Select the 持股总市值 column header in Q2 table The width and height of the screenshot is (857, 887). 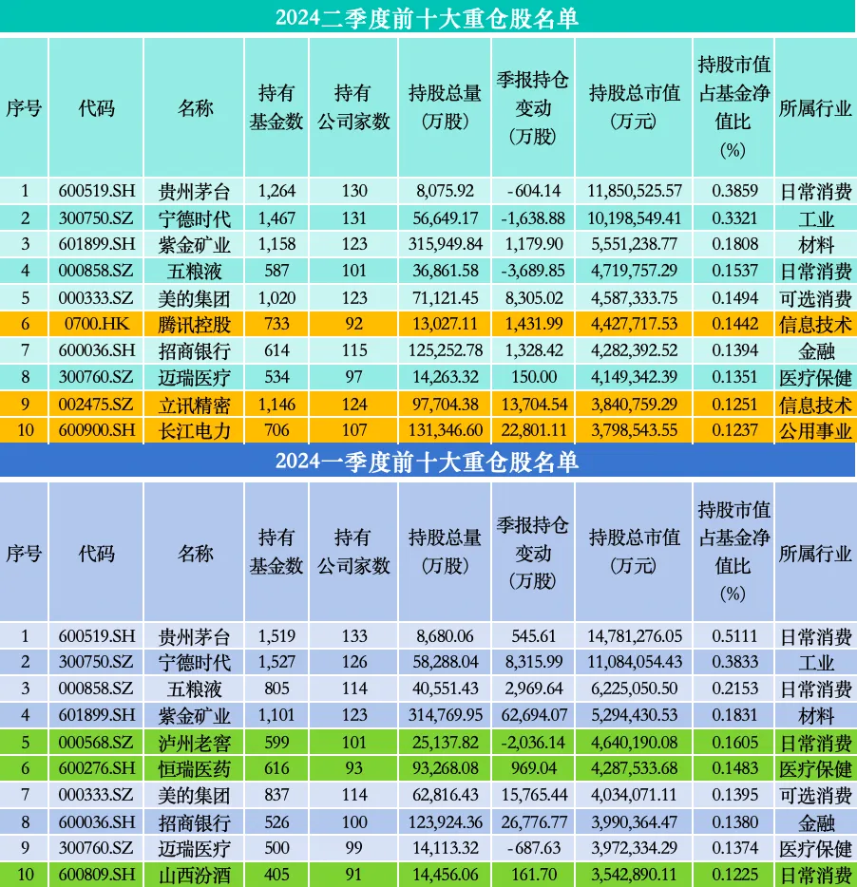(634, 107)
